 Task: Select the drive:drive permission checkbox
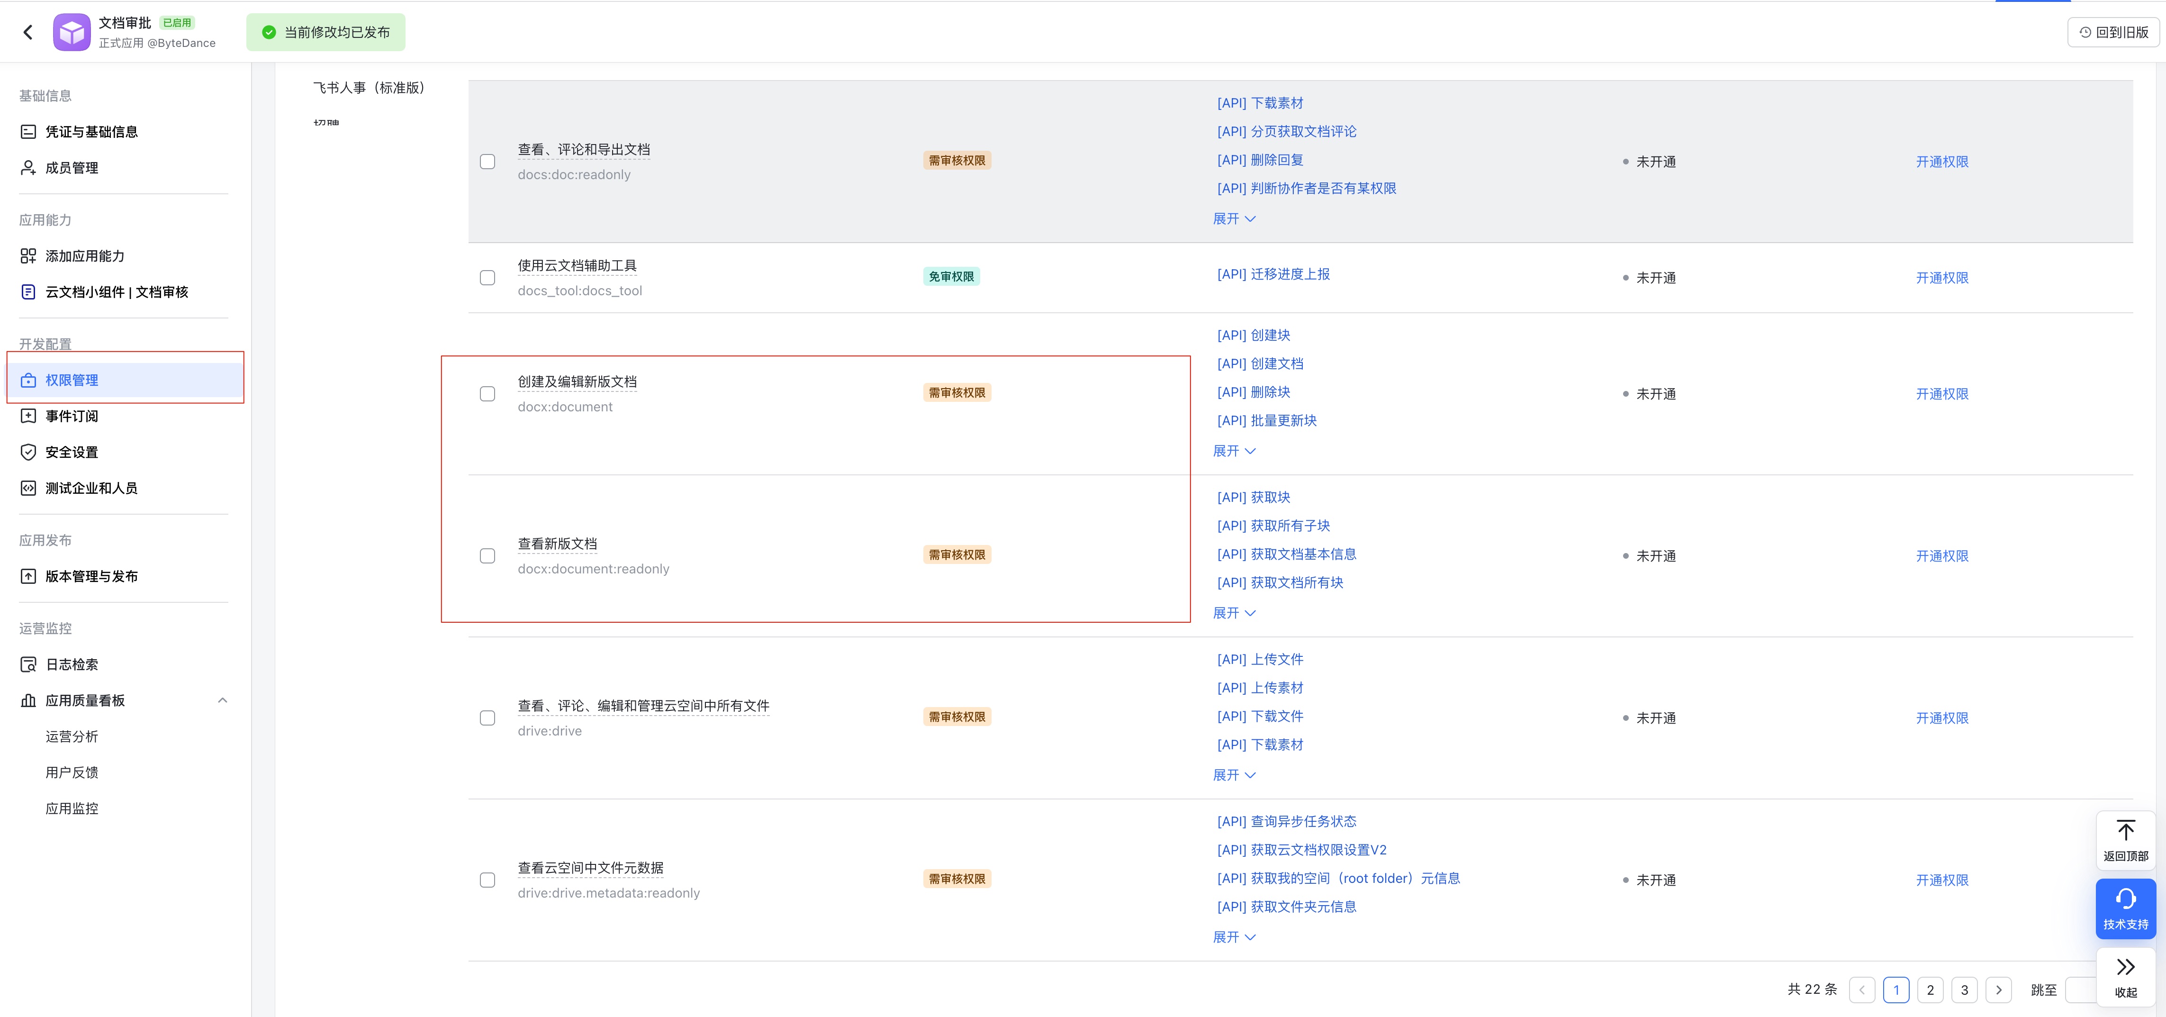(487, 717)
